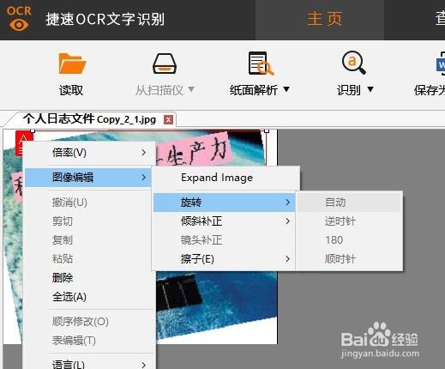Screen dimensions: 445x369
Task: Choose 复制 from context menu
Action: [x=89, y=240]
